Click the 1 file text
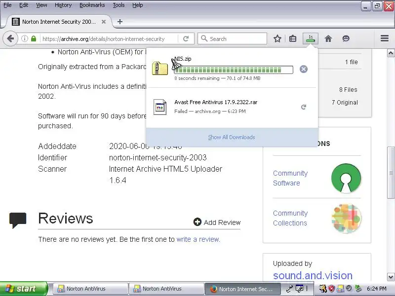395x296 pixels. click(352, 62)
